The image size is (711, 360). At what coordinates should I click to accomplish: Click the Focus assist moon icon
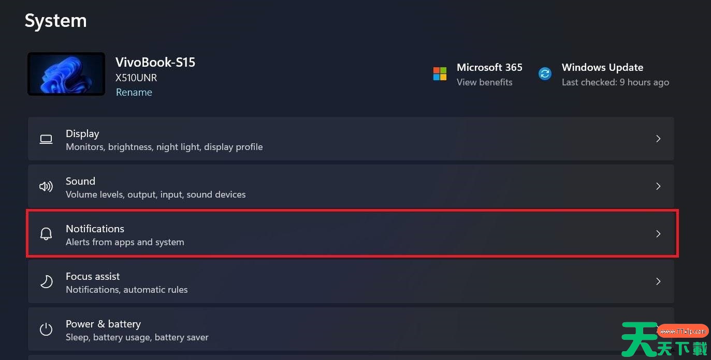46,282
